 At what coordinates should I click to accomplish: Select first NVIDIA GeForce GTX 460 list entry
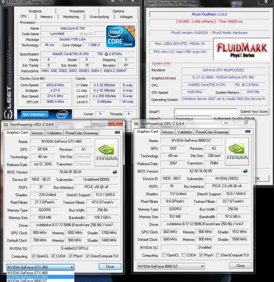pos(40,273)
